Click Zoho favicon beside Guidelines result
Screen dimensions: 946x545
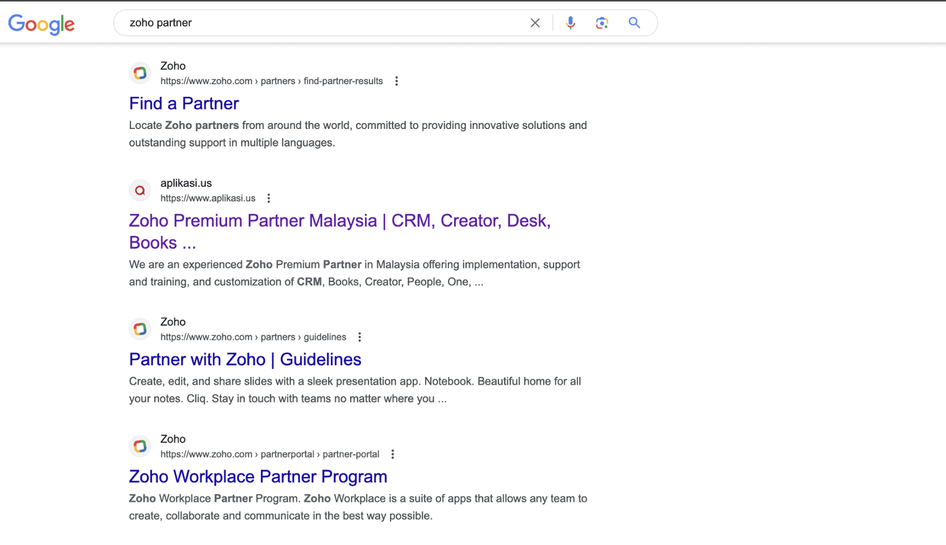140,329
